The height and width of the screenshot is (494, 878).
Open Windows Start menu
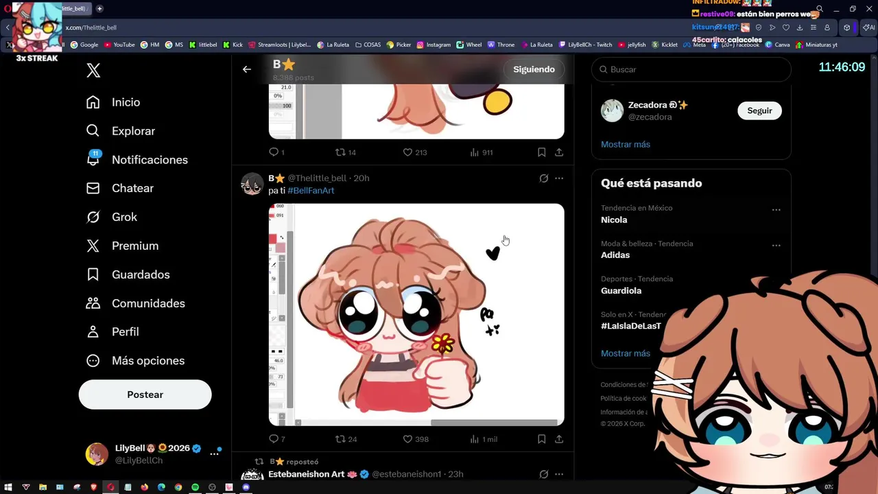pos(8,487)
